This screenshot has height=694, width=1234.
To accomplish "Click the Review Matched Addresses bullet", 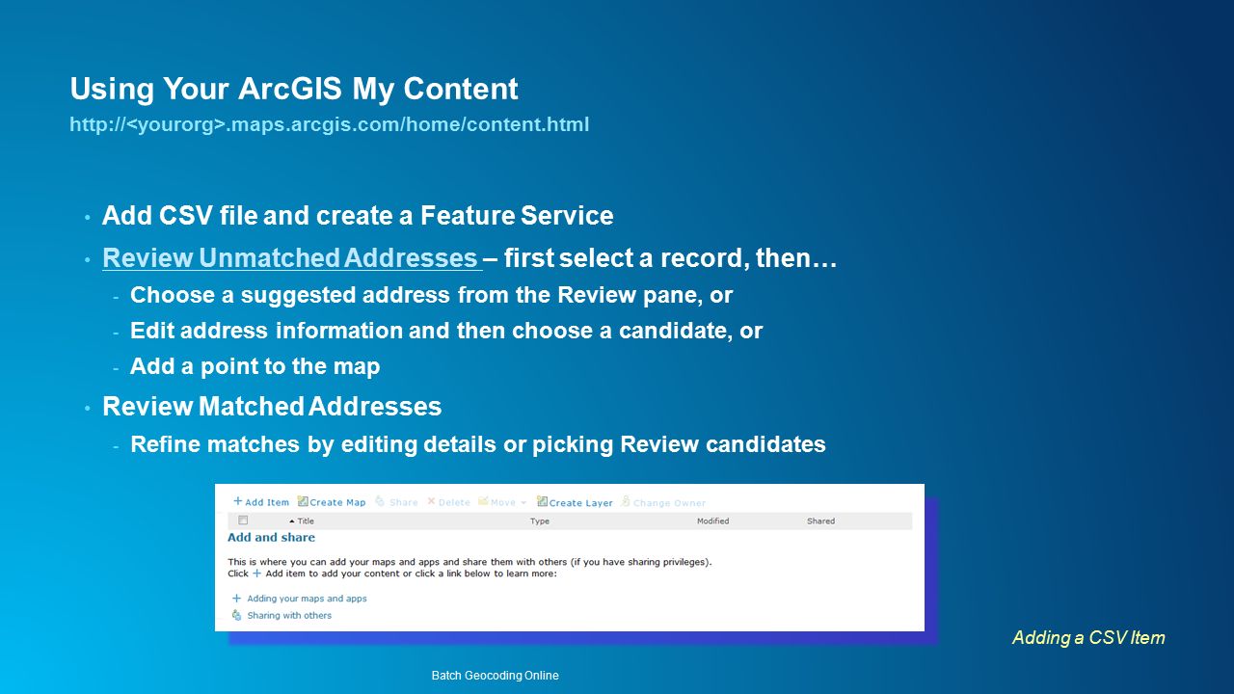I will click(272, 407).
